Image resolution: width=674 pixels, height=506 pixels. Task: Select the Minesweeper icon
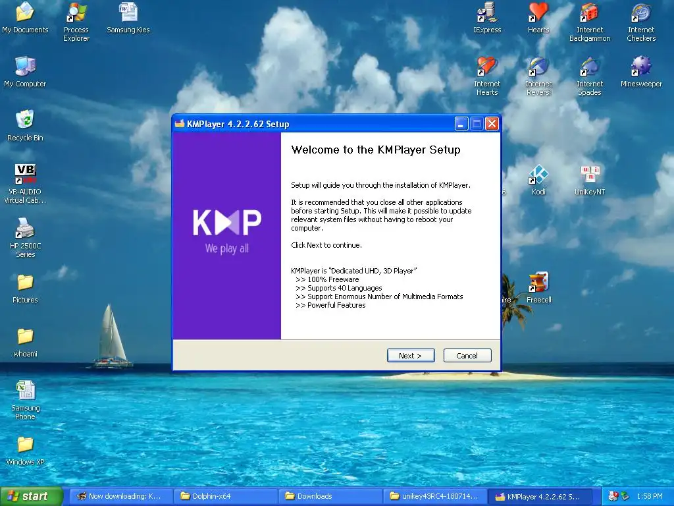click(641, 72)
